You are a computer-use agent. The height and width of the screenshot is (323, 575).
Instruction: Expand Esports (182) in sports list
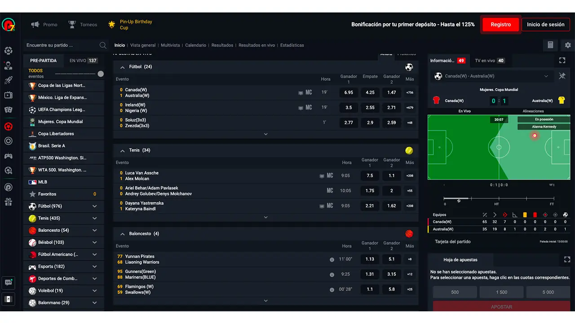(x=94, y=266)
